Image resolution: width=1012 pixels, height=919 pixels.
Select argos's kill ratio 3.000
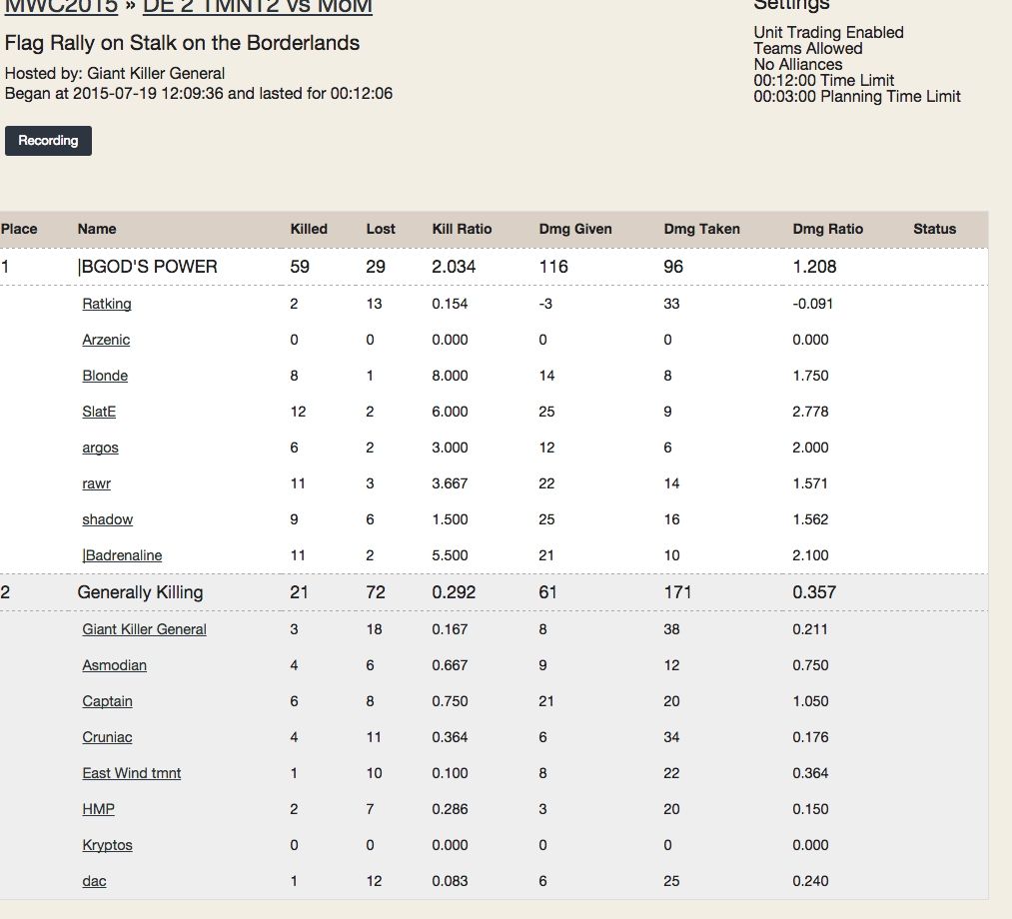tap(450, 448)
